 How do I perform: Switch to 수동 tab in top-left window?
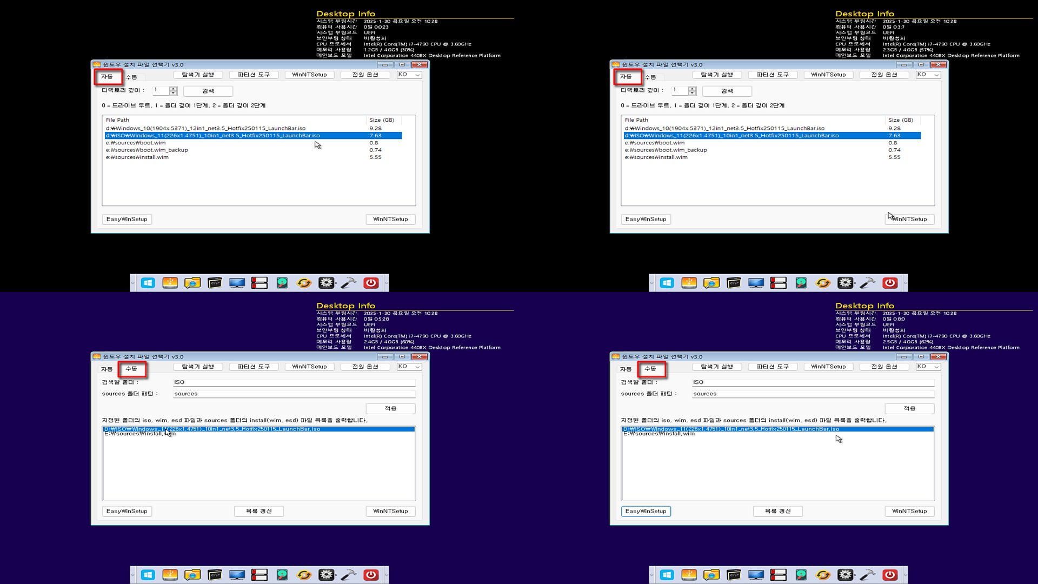[131, 77]
